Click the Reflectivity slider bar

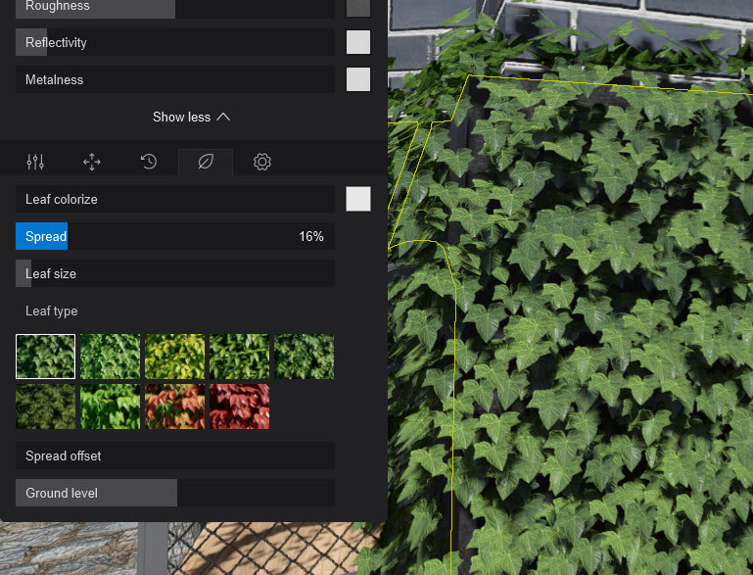pos(175,42)
